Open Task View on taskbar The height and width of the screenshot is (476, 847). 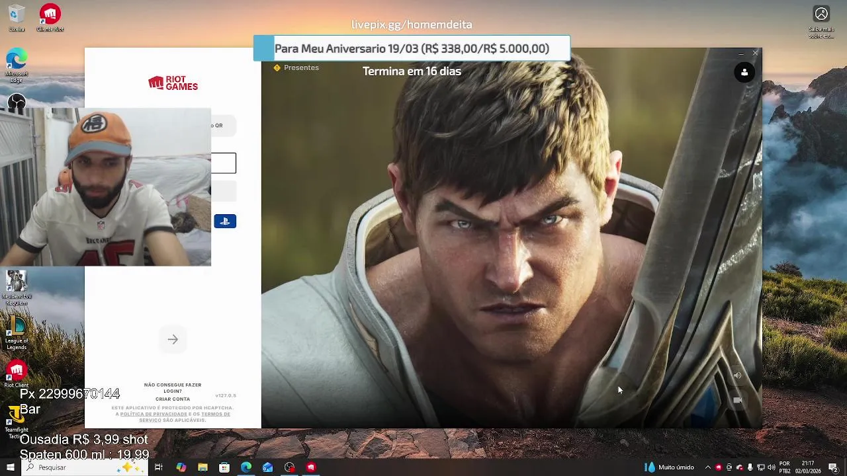(159, 467)
